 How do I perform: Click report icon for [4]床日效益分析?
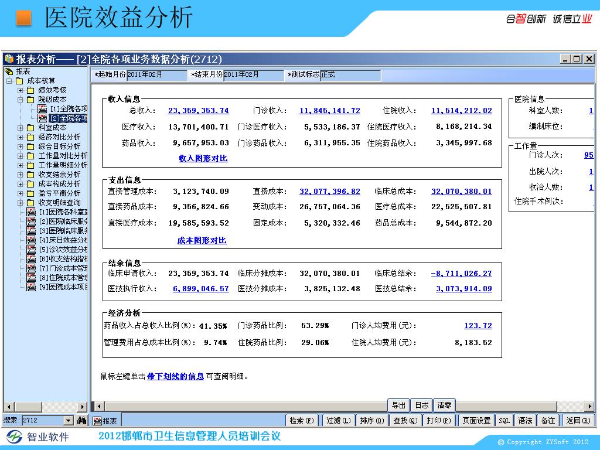[x=31, y=240]
